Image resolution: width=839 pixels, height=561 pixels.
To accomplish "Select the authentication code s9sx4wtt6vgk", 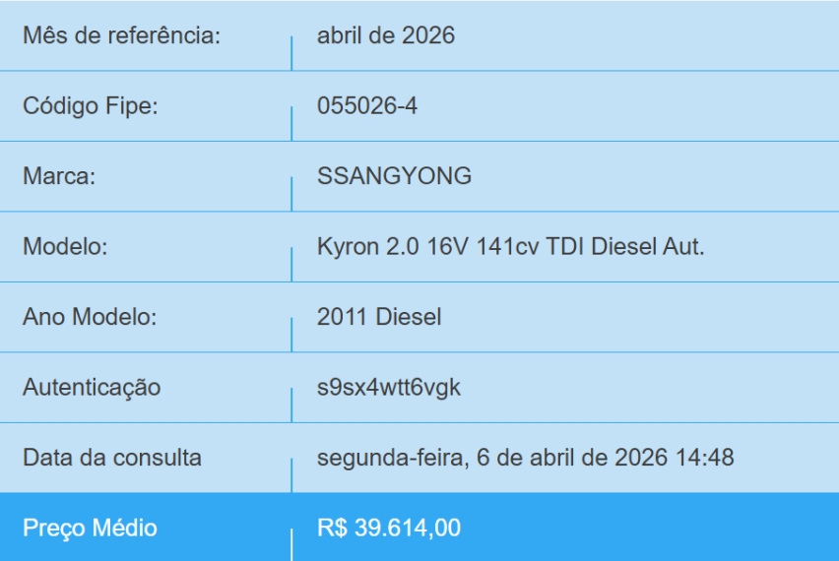I will coord(388,388).
